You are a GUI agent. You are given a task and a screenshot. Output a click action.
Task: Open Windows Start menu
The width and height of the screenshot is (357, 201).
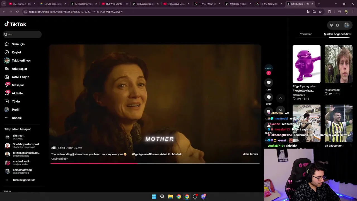click(154, 197)
